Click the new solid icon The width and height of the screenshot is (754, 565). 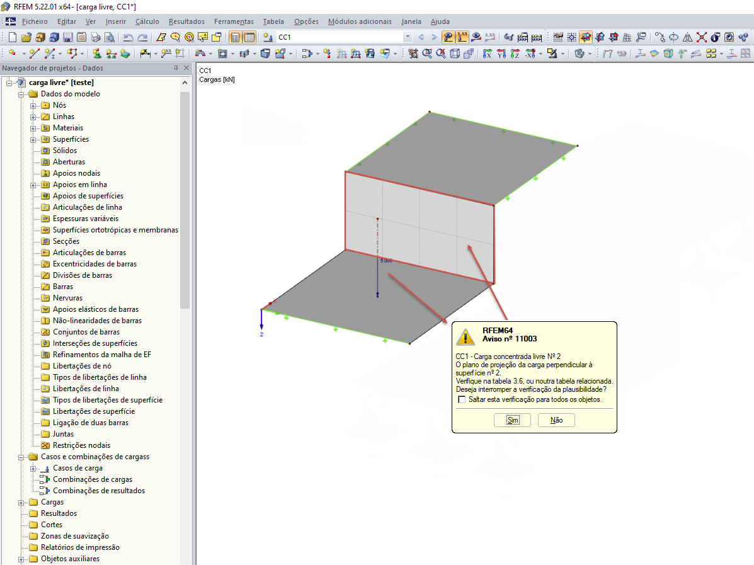[x=265, y=54]
